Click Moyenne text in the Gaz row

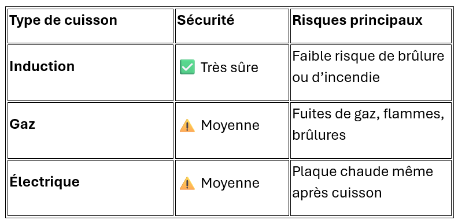click(230, 125)
